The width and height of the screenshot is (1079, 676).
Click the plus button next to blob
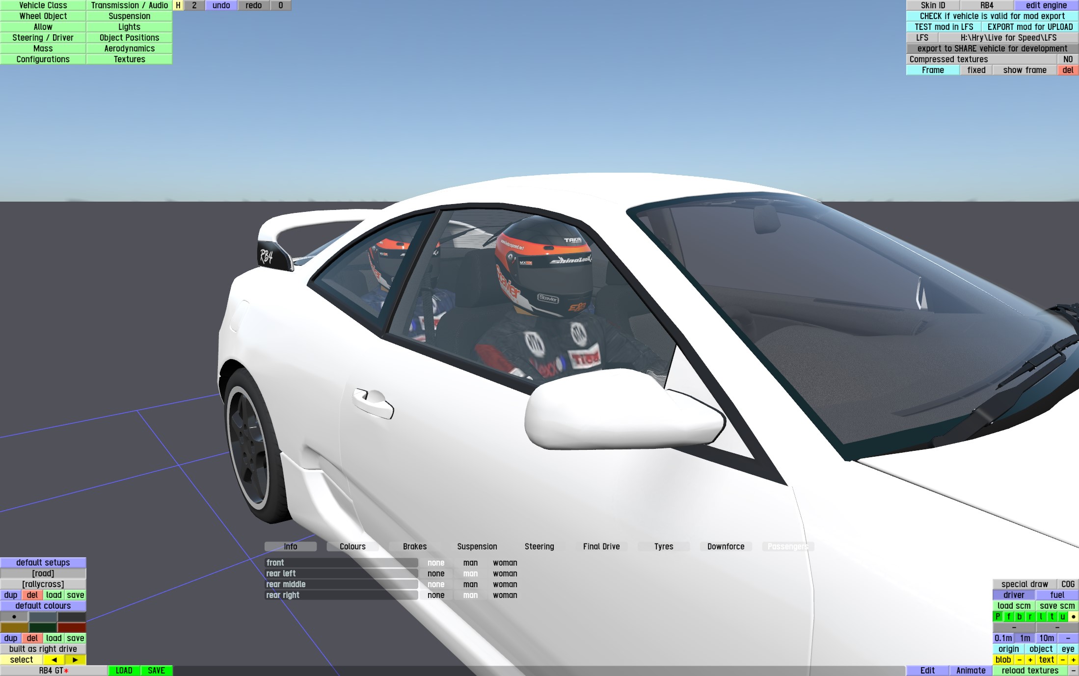(x=1030, y=660)
